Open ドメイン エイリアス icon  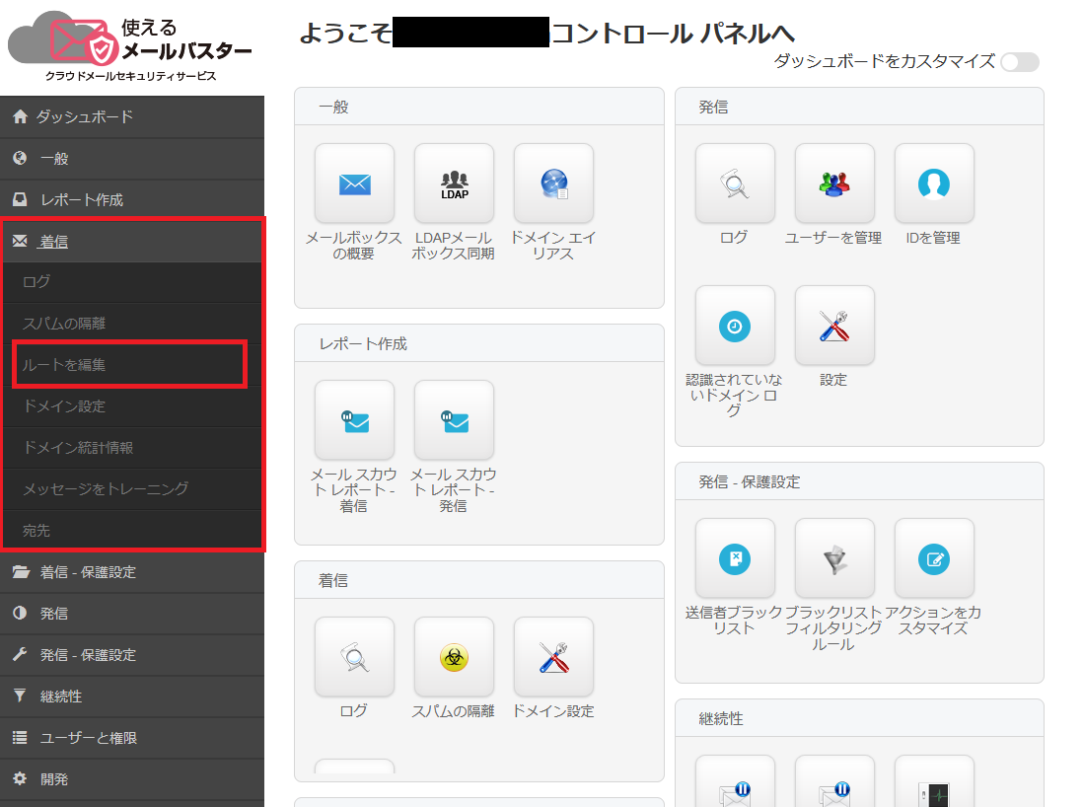click(553, 183)
